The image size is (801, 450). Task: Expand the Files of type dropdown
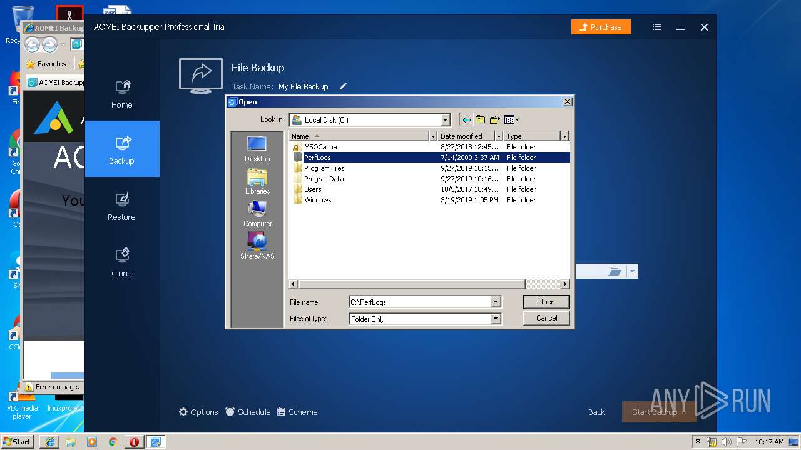(496, 319)
